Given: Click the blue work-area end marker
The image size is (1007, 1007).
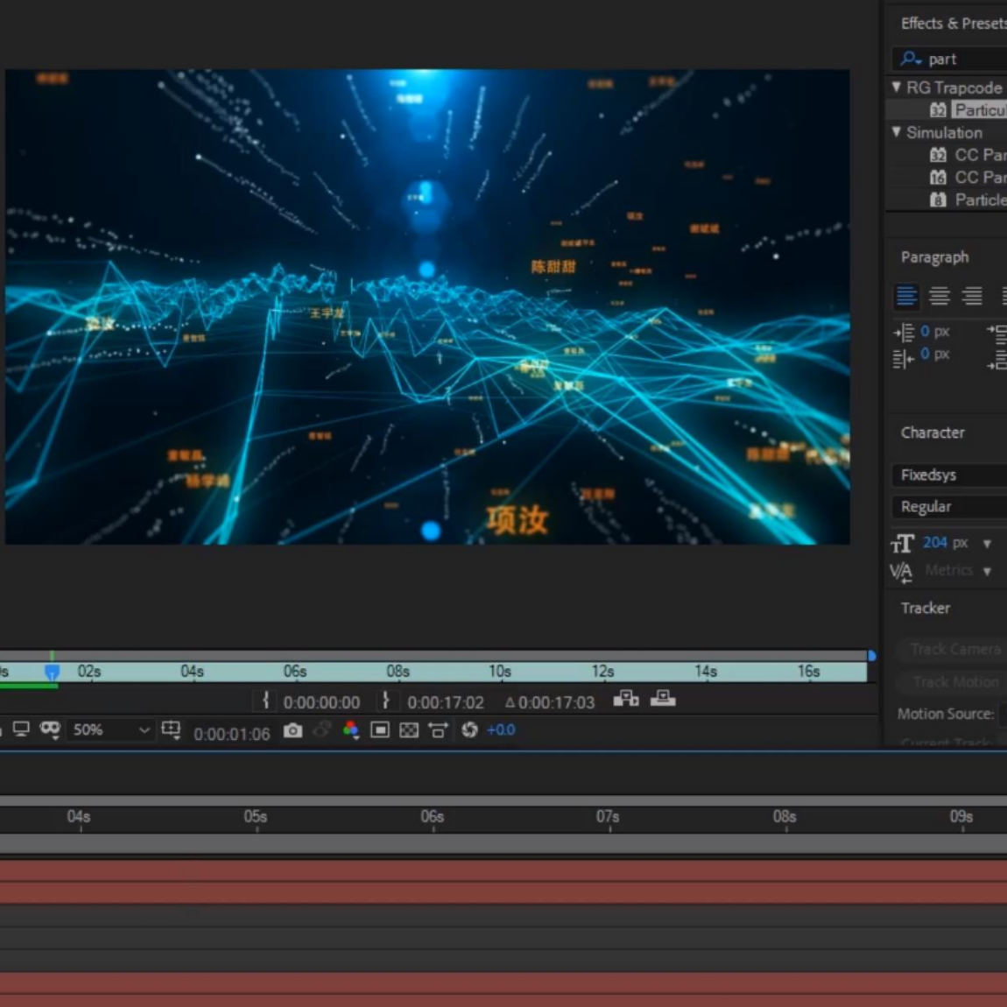Looking at the screenshot, I should click(871, 656).
